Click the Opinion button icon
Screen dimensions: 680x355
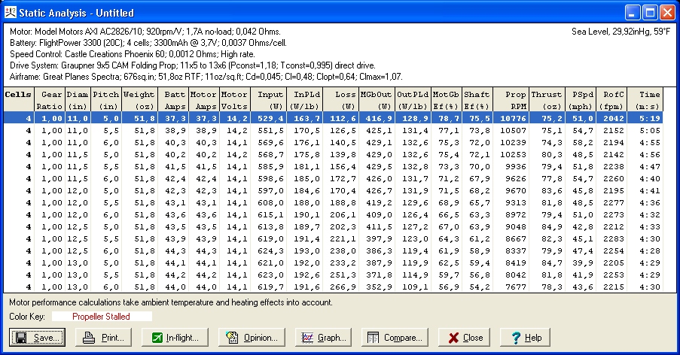click(232, 338)
